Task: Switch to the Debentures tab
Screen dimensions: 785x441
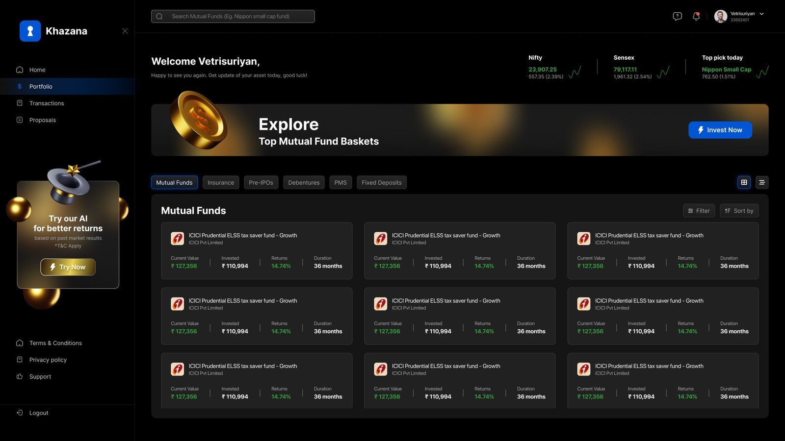Action: click(x=304, y=182)
